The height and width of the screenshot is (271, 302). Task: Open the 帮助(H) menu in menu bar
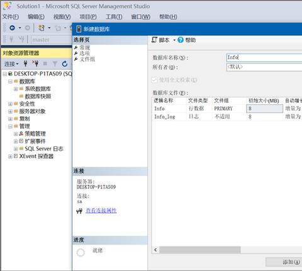[x=168, y=16]
